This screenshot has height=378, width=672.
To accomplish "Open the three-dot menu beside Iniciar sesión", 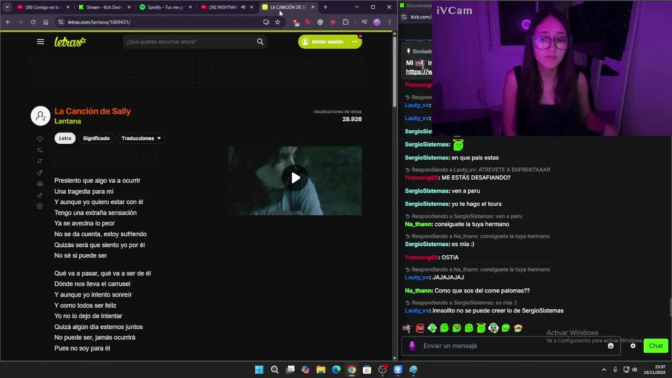I will [x=355, y=41].
